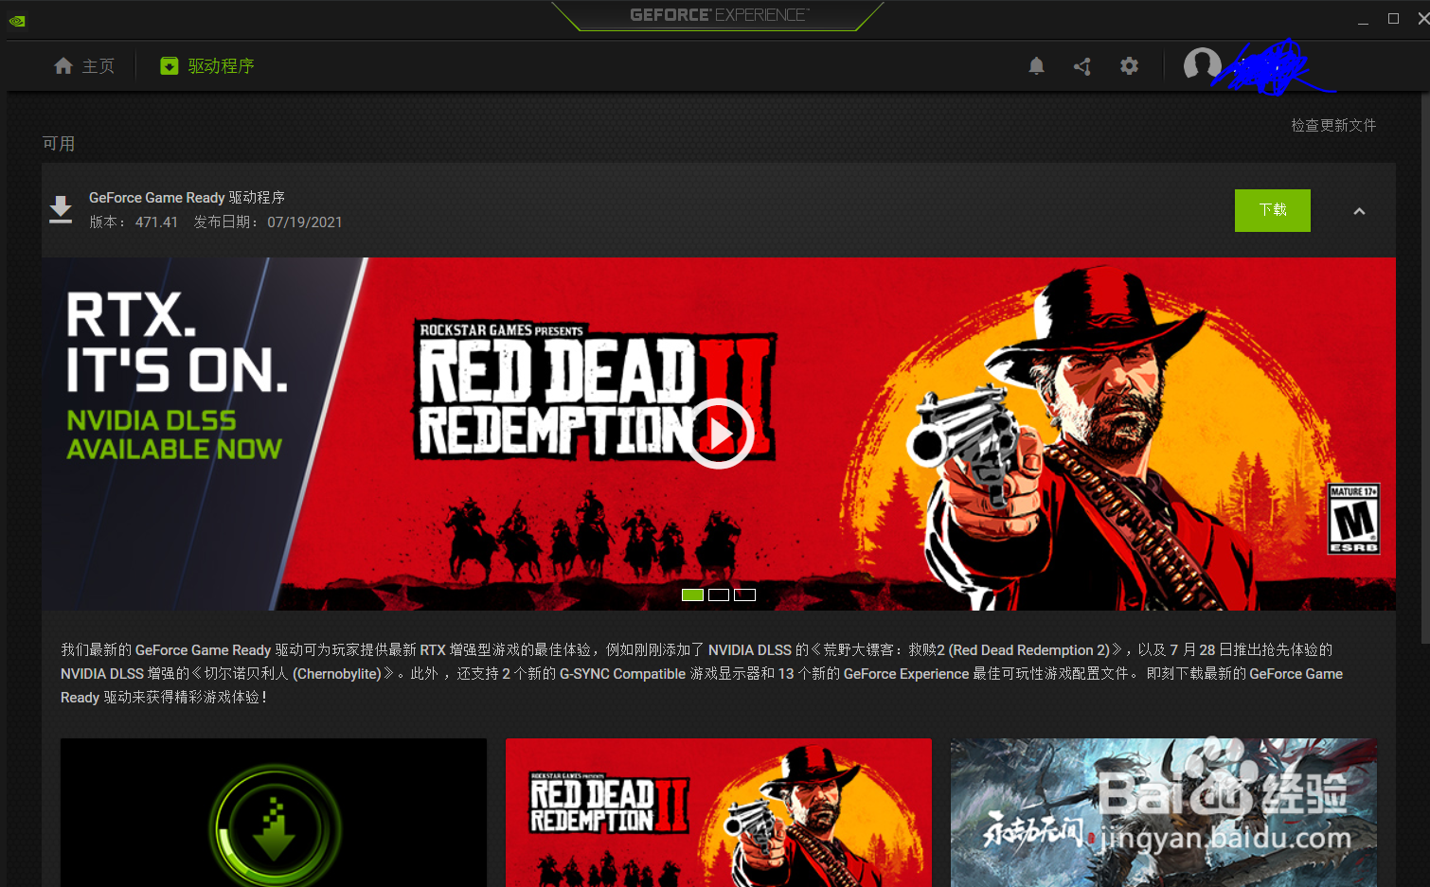Click the vertical scrollbar on the right

pos(1425,369)
